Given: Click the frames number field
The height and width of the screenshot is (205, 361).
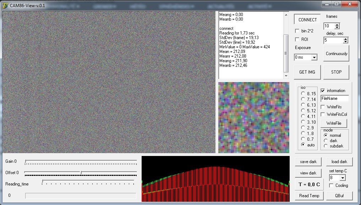Looking at the screenshot, I should [329, 26].
